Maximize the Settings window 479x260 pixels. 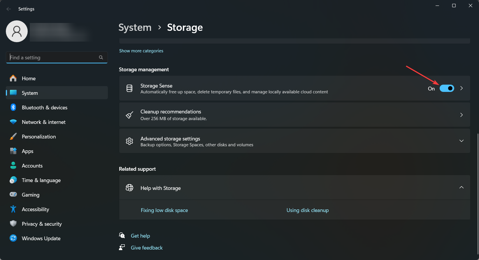pos(454,6)
